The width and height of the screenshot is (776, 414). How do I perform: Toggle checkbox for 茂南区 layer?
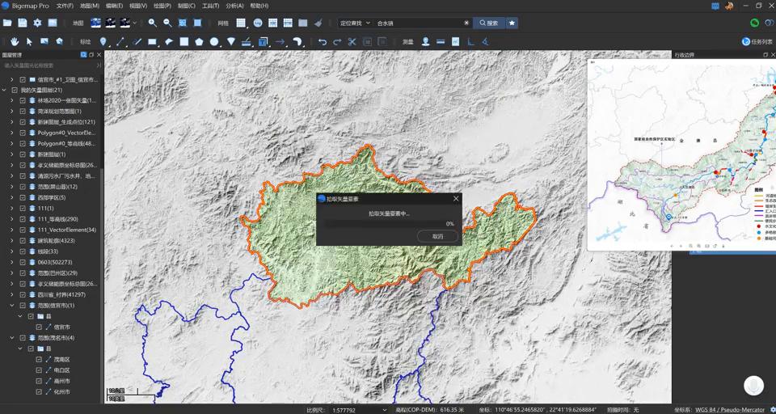tap(39, 359)
